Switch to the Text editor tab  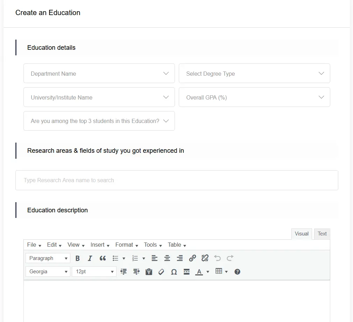coord(322,234)
